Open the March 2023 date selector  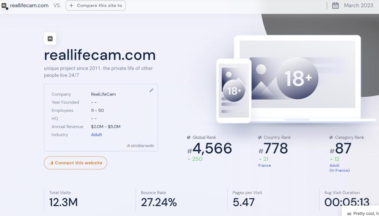[352, 6]
